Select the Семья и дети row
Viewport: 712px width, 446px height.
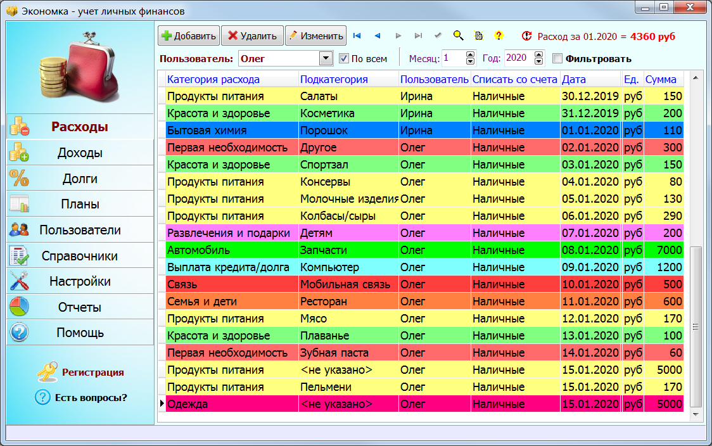click(424, 302)
